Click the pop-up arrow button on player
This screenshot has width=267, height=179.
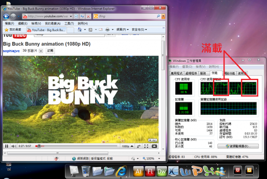pyautogui.click(x=154, y=146)
